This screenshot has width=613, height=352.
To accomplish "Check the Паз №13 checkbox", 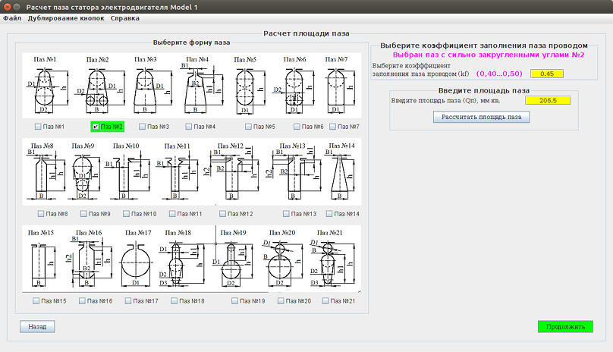I will click(286, 214).
